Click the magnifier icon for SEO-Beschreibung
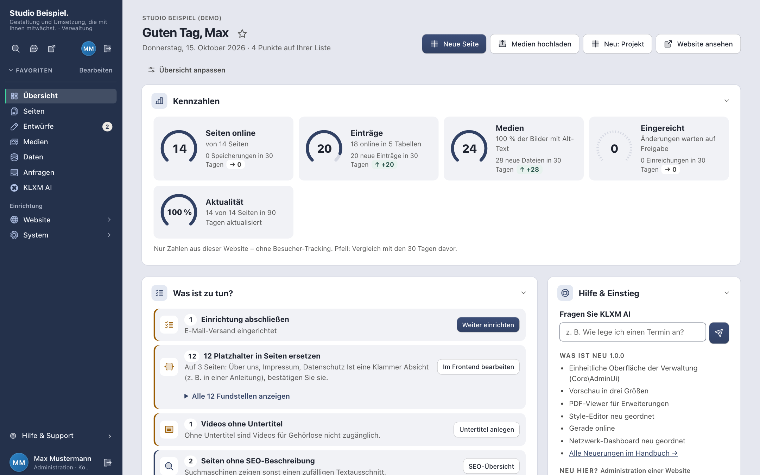760x475 pixels. pos(169,466)
